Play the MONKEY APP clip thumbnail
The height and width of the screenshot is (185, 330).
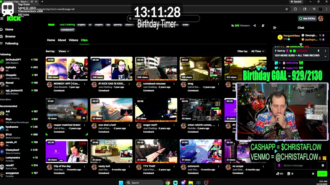tap(67, 69)
